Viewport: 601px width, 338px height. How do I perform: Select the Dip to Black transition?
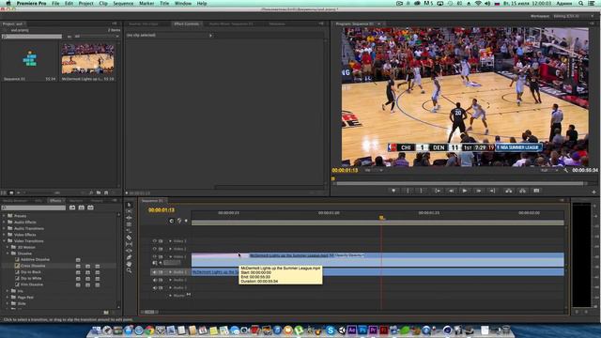tap(31, 272)
